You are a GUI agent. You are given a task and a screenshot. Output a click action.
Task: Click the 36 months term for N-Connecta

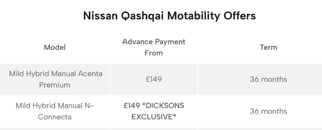click(x=268, y=111)
